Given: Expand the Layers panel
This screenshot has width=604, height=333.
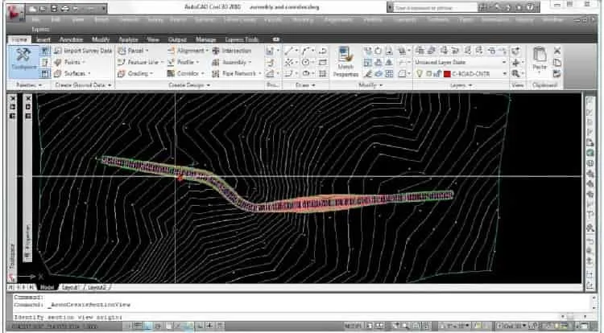Looking at the screenshot, I should (x=461, y=85).
